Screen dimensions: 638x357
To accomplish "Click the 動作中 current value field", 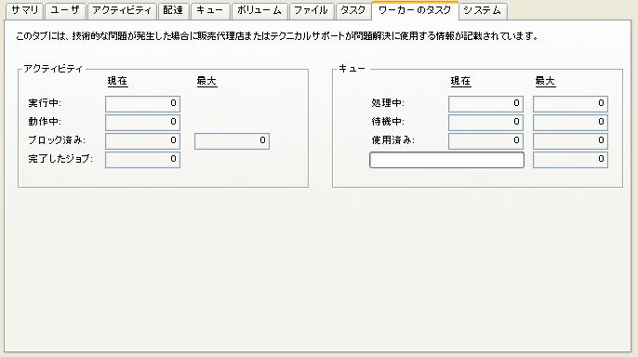I will point(142,122).
